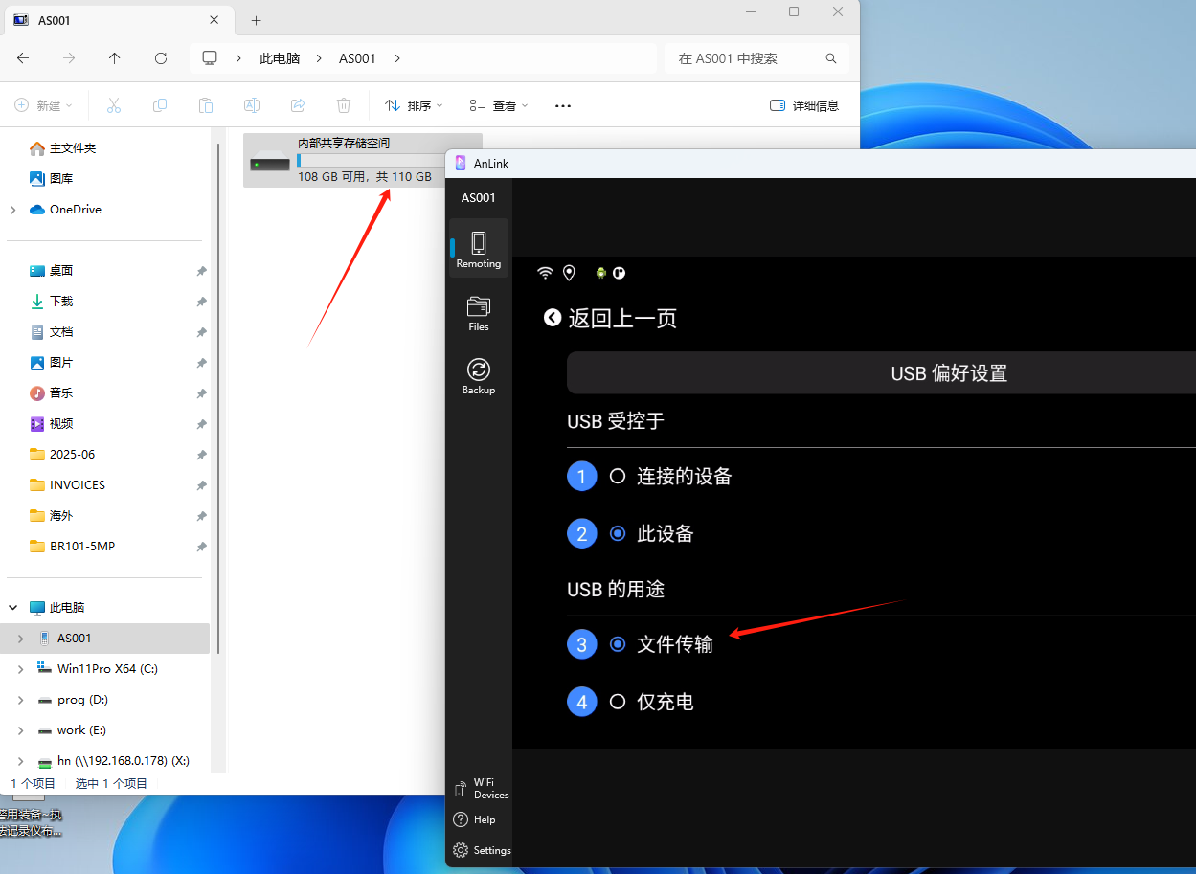Click the Explorer Back navigation arrow
The width and height of the screenshot is (1196, 874).
[23, 58]
